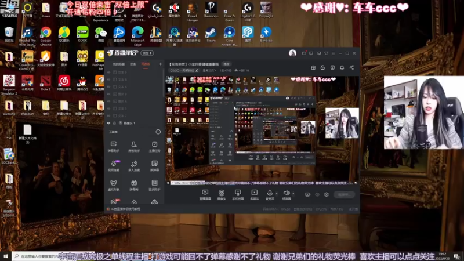
Task: Click the sources list vertical scrollbar
Action: (164, 84)
